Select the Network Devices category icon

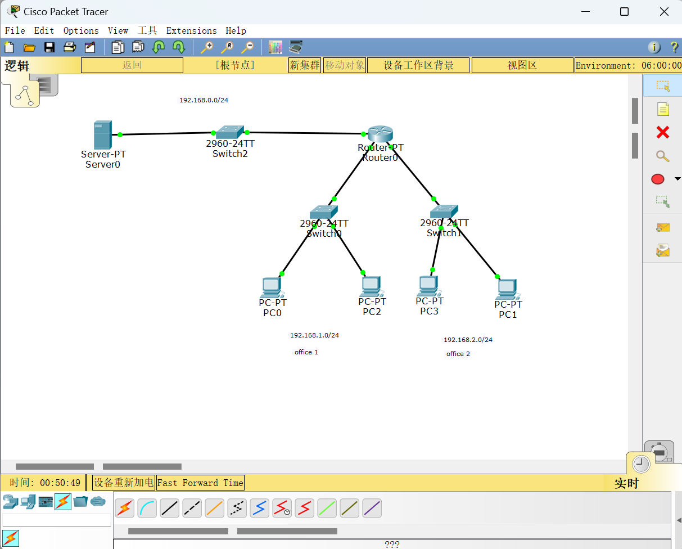pyautogui.click(x=10, y=501)
